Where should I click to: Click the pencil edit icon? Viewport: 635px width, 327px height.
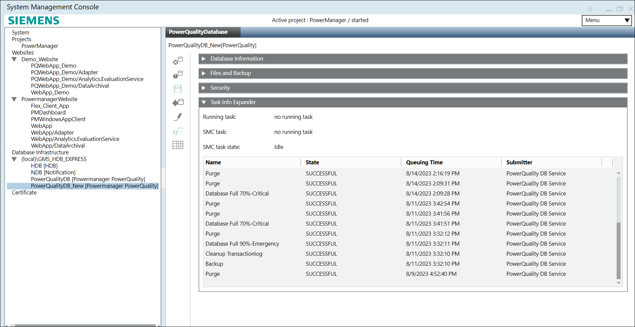178,117
